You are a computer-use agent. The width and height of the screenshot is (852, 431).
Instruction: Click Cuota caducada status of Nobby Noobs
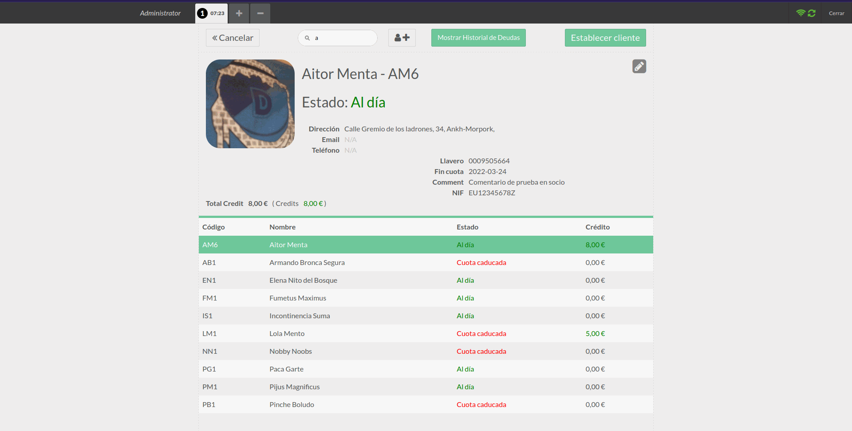point(481,351)
